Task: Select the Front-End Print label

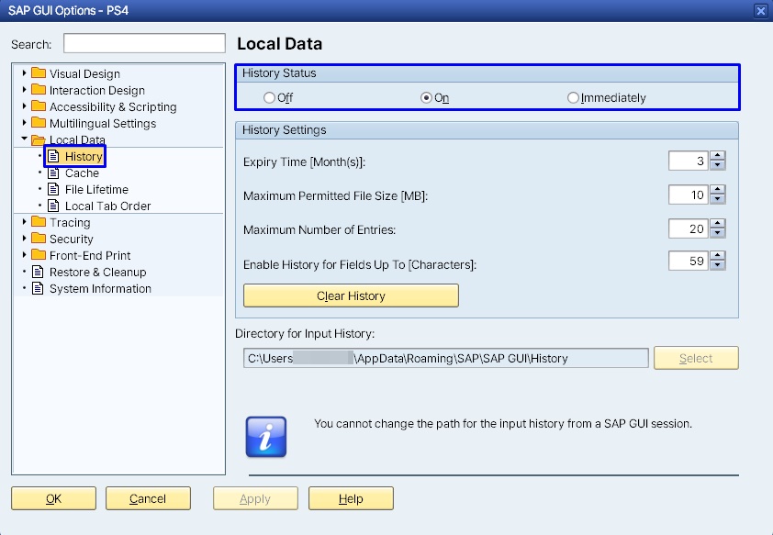Action: pyautogui.click(x=90, y=256)
